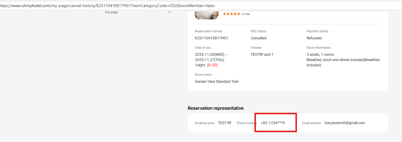402x142 pixels.
Task: Click the Refunded payment status
Action: point(314,38)
